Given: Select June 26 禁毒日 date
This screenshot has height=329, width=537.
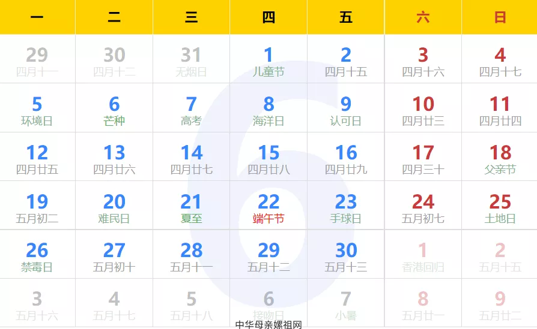Looking at the screenshot, I should tap(37, 254).
